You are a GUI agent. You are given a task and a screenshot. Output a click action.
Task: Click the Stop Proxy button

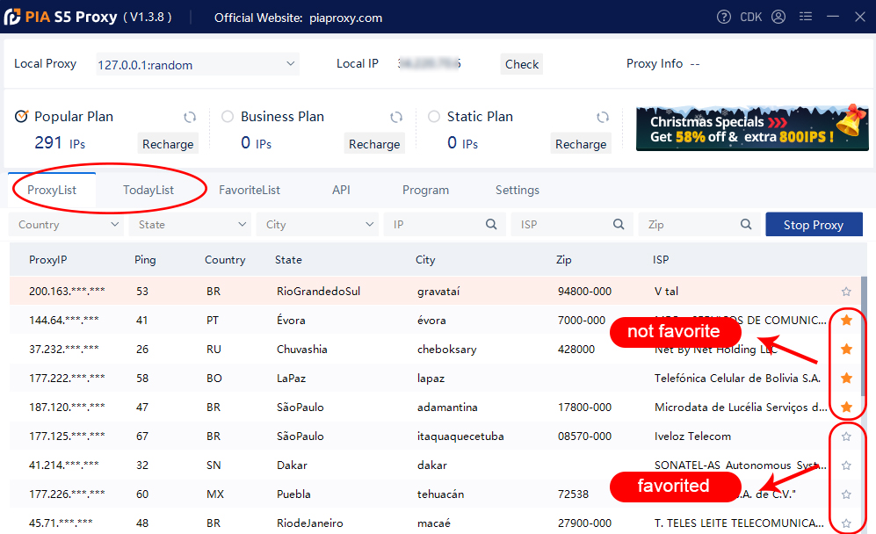point(814,225)
